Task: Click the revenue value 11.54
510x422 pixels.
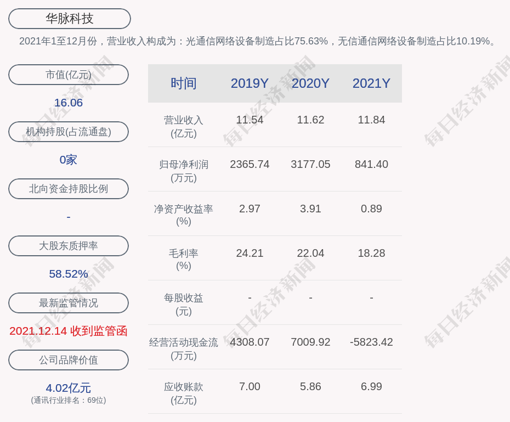Action: pyautogui.click(x=250, y=120)
